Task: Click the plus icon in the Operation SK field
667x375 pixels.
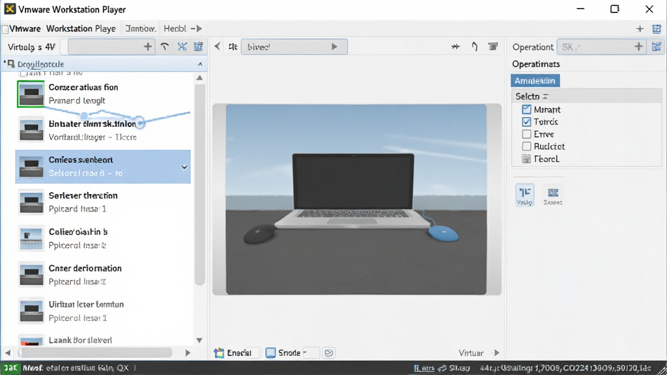Action: [x=638, y=47]
